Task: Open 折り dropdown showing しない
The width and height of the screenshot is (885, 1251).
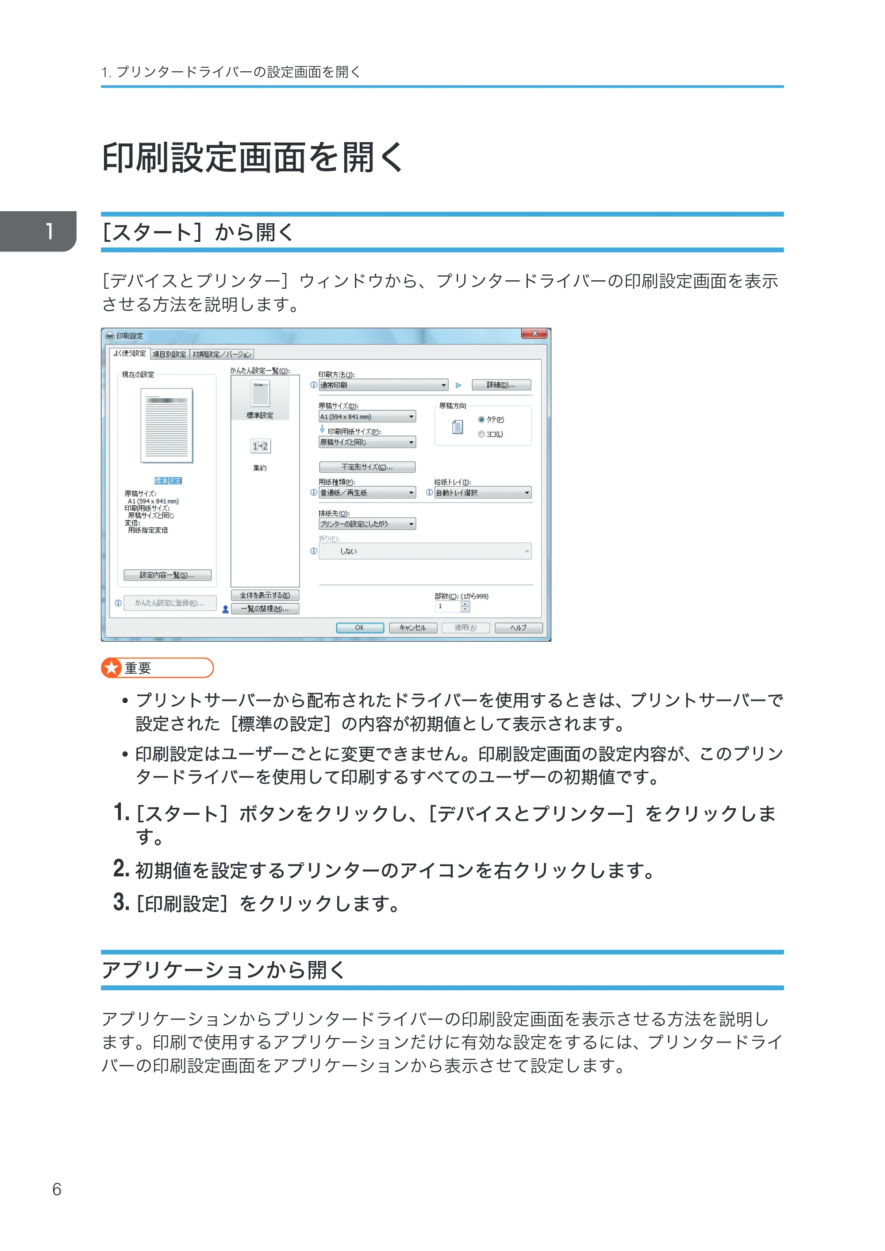Action: pos(425,551)
